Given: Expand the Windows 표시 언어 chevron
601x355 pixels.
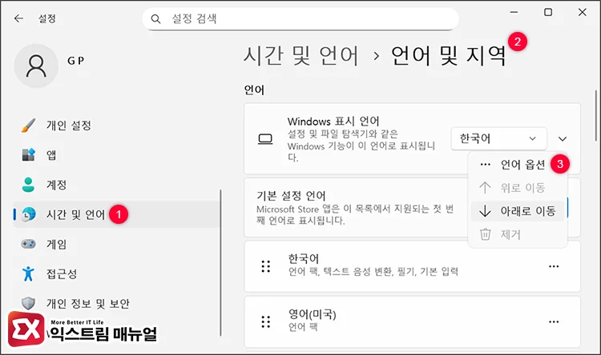Looking at the screenshot, I should tap(563, 139).
